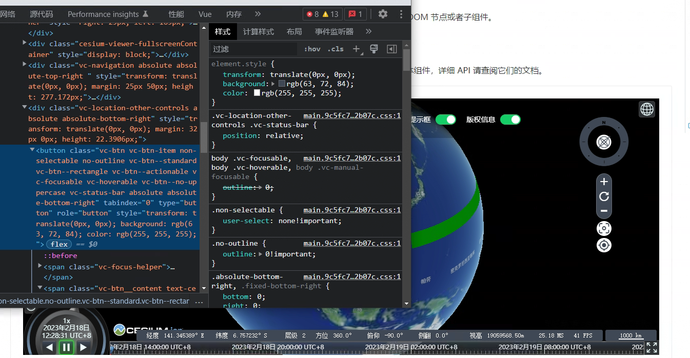Enter fullscreen with the corner arrows icon

point(652,347)
